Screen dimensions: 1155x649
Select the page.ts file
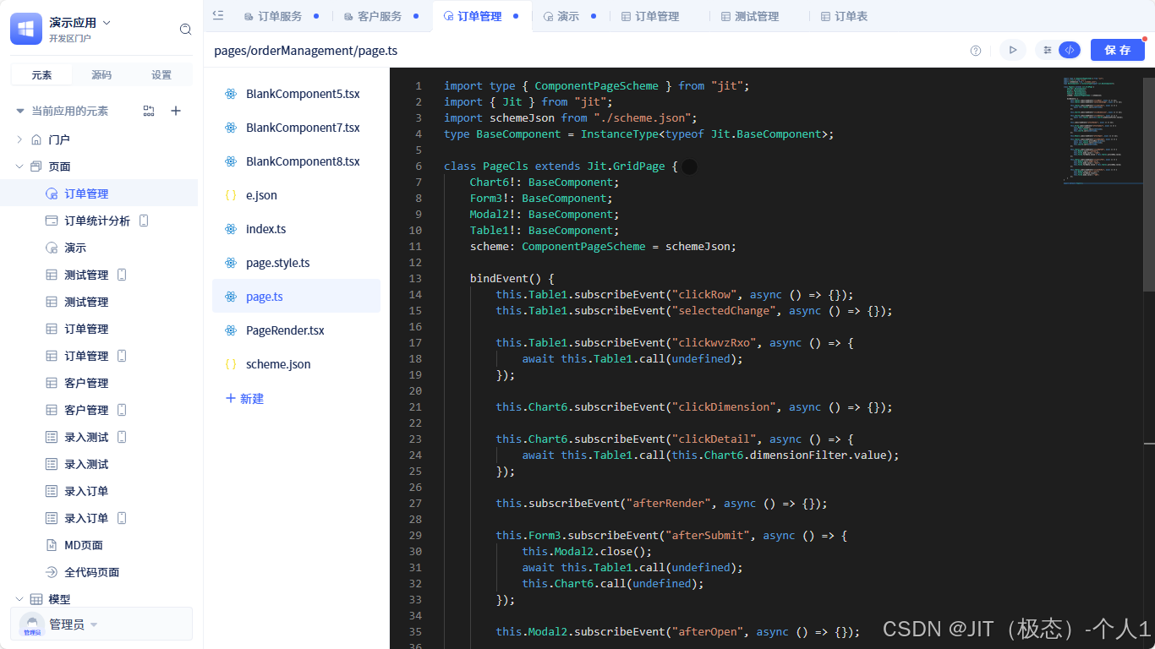coord(296,297)
